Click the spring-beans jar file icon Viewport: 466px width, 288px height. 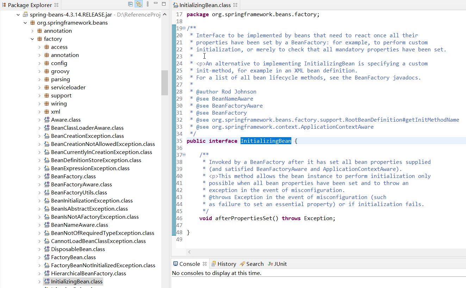pos(25,15)
